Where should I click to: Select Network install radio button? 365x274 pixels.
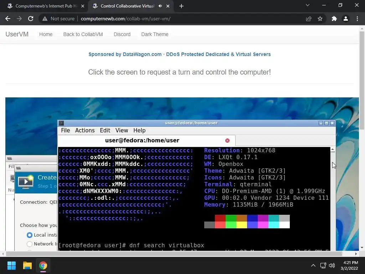pyautogui.click(x=29, y=244)
